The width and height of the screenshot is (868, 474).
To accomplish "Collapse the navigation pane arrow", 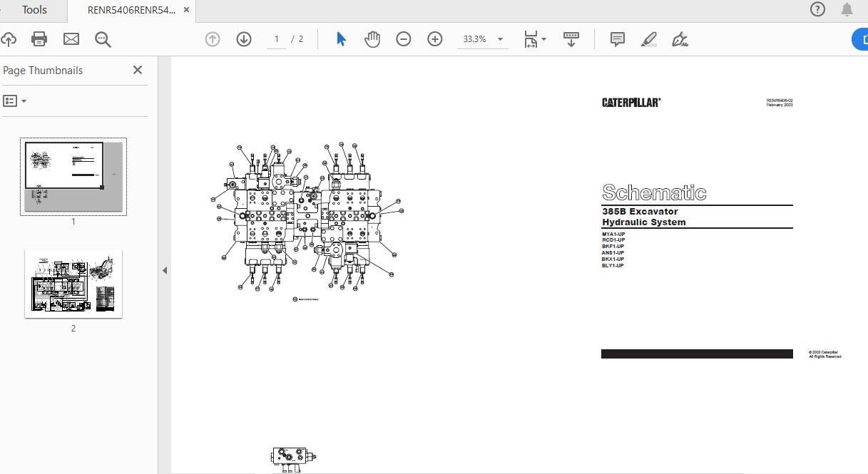I will [x=165, y=271].
